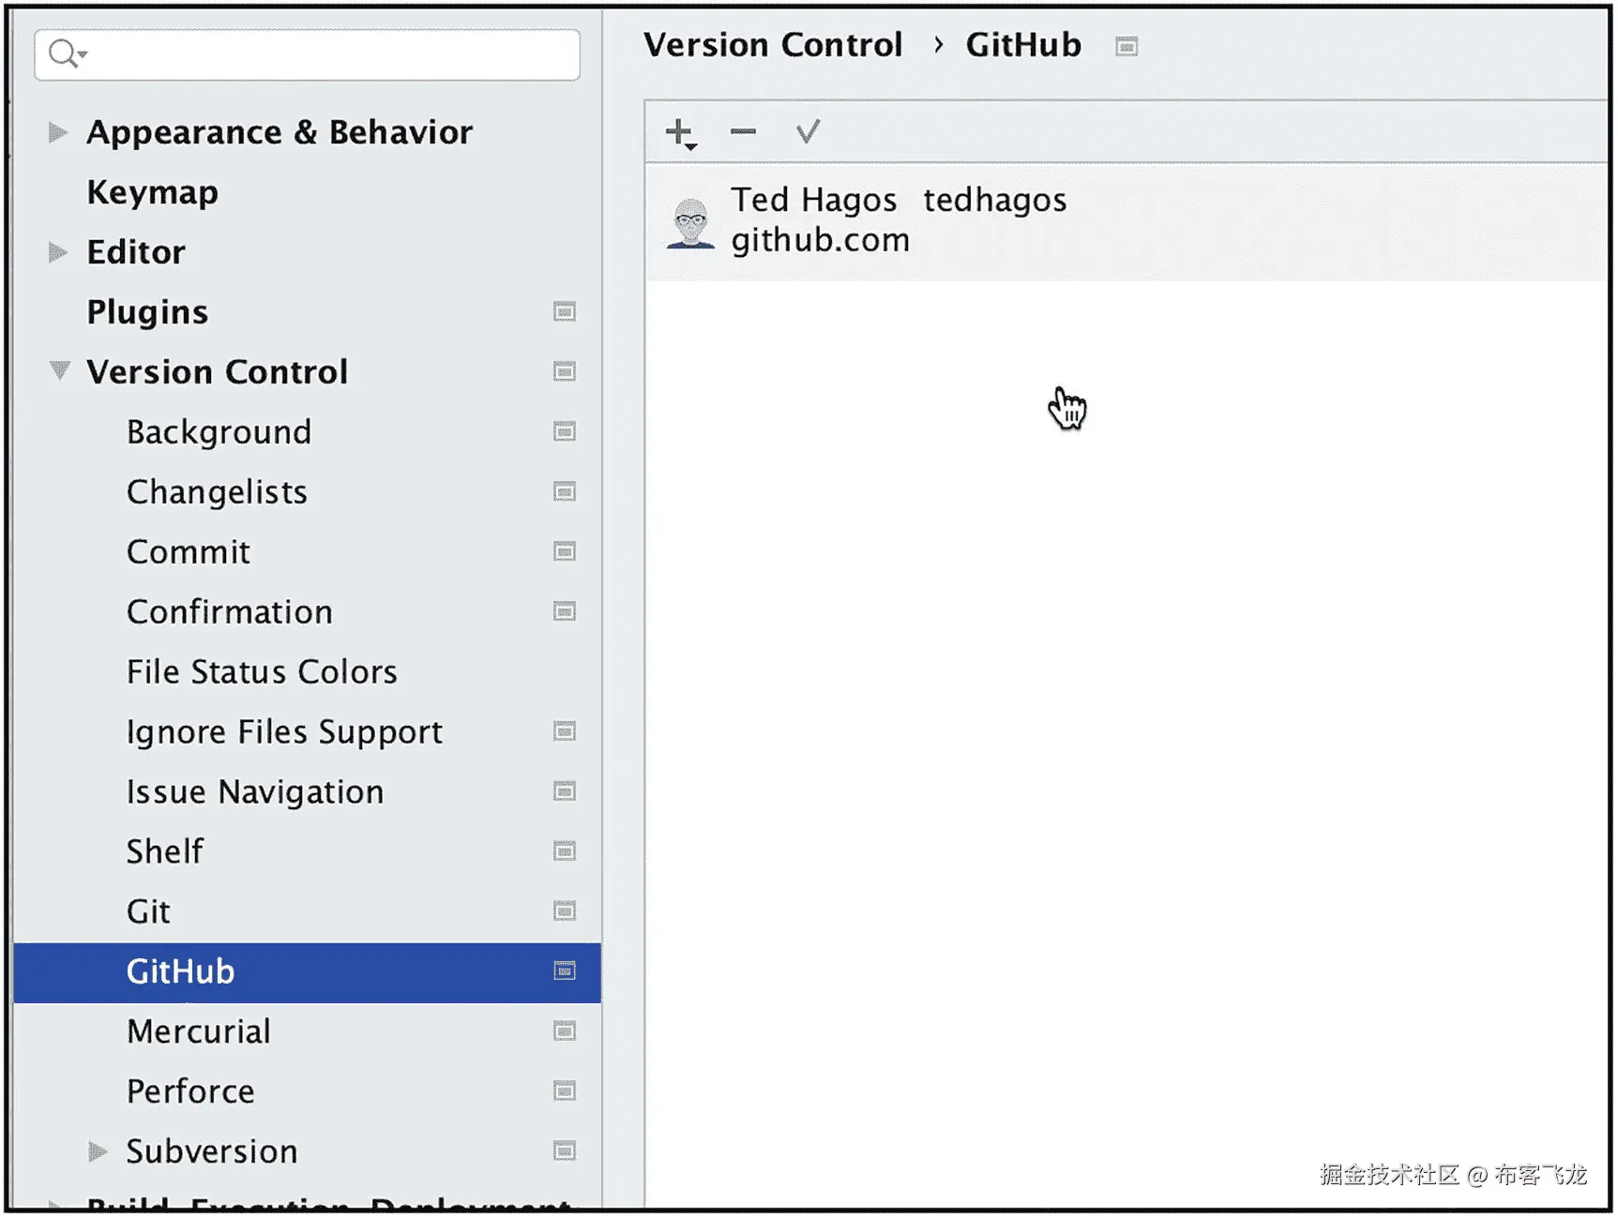Viewport: 1618px width, 1218px height.
Task: Click the set default account checkmark icon
Action: [x=808, y=132]
